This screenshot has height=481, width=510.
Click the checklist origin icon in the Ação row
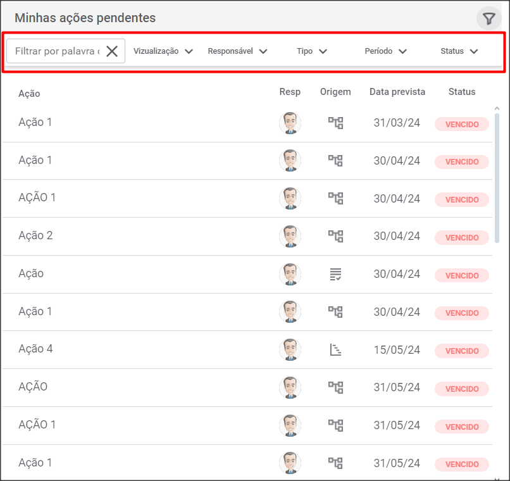point(335,274)
